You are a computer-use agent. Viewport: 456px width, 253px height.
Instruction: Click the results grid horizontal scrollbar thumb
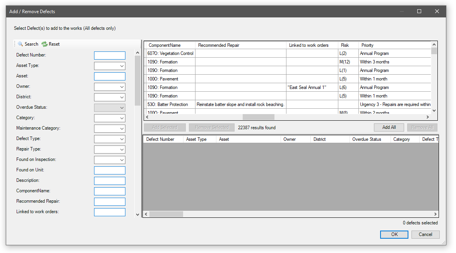click(x=258, y=117)
